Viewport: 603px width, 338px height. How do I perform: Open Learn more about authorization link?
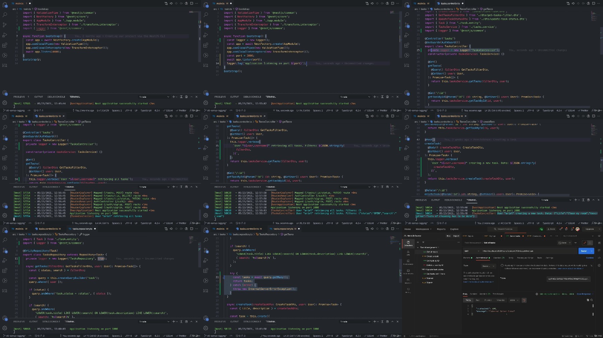[x=478, y=282]
